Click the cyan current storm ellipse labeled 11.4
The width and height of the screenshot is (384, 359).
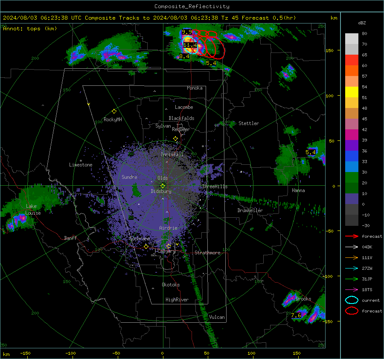190,44
